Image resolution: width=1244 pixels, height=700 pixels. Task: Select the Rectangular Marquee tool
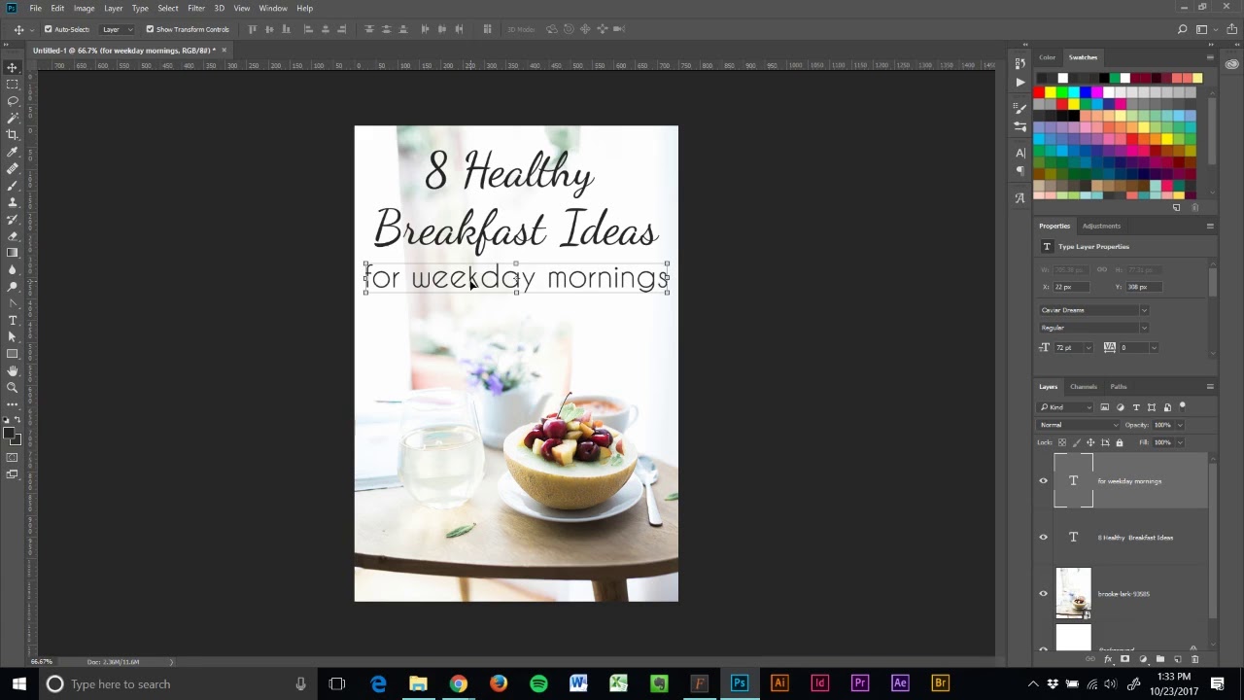pos(13,85)
